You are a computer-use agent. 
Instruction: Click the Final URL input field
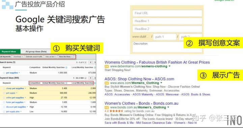click(x=167, y=13)
